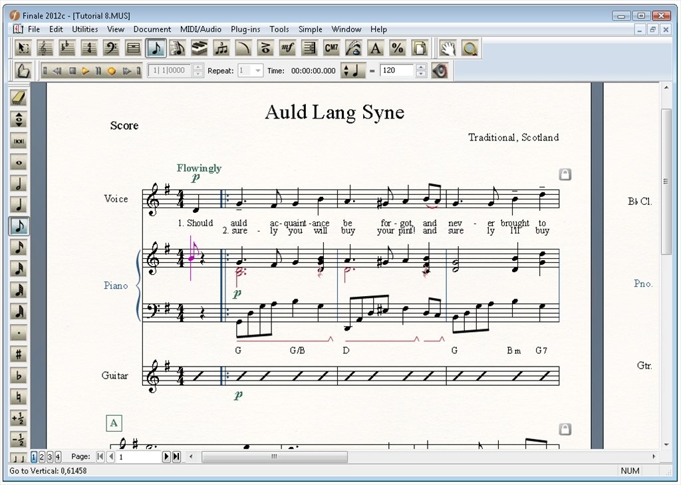Select the Tuplet tool

(x=221, y=48)
